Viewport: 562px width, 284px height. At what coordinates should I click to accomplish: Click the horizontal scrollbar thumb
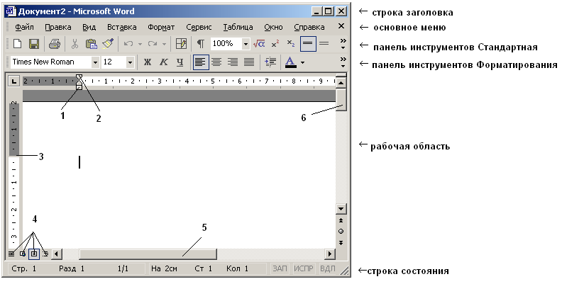pos(148,254)
